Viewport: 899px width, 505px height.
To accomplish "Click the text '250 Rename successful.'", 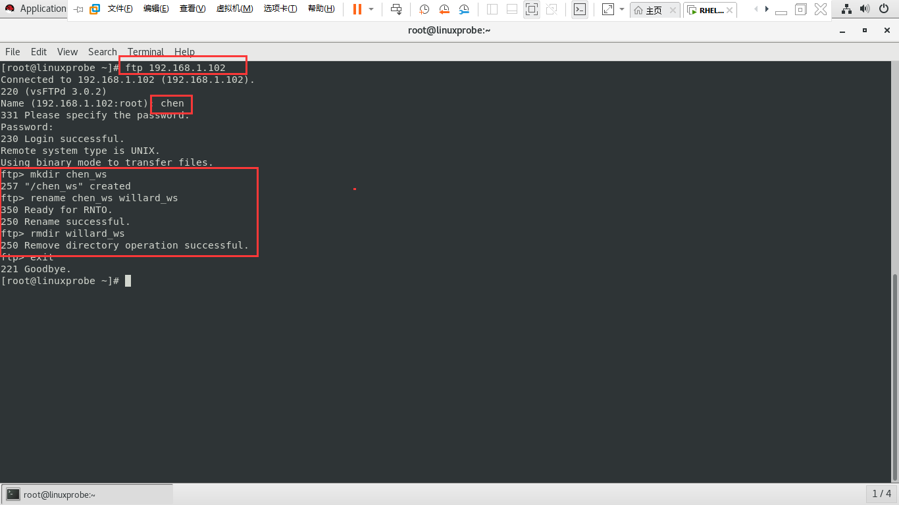I will [66, 222].
